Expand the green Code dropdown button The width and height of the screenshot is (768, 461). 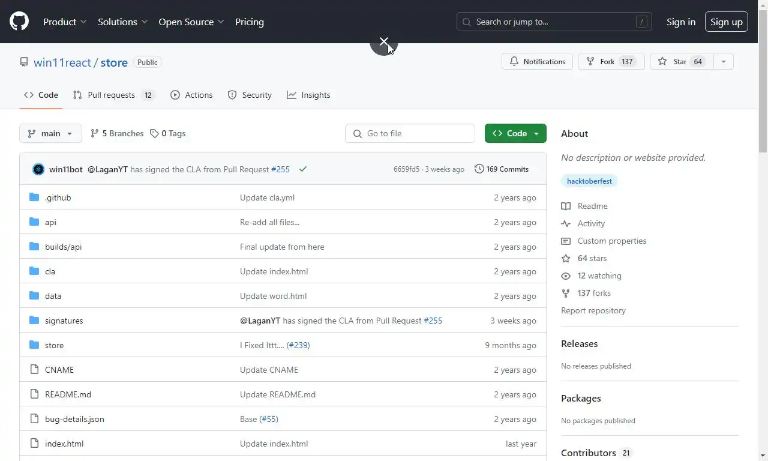[x=515, y=133]
